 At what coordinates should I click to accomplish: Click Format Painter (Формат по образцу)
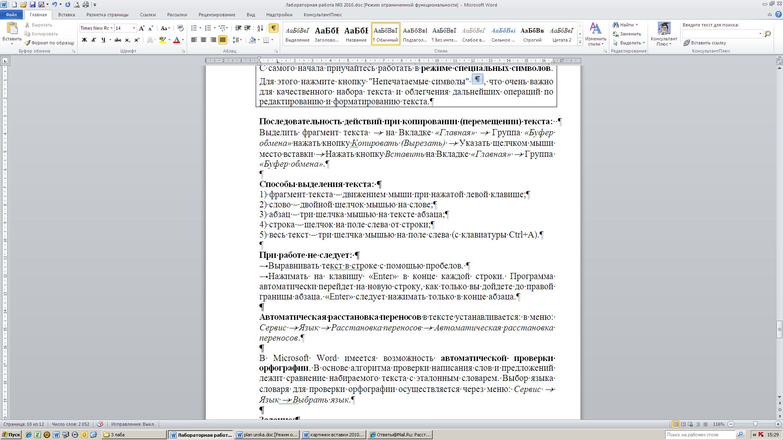click(49, 43)
